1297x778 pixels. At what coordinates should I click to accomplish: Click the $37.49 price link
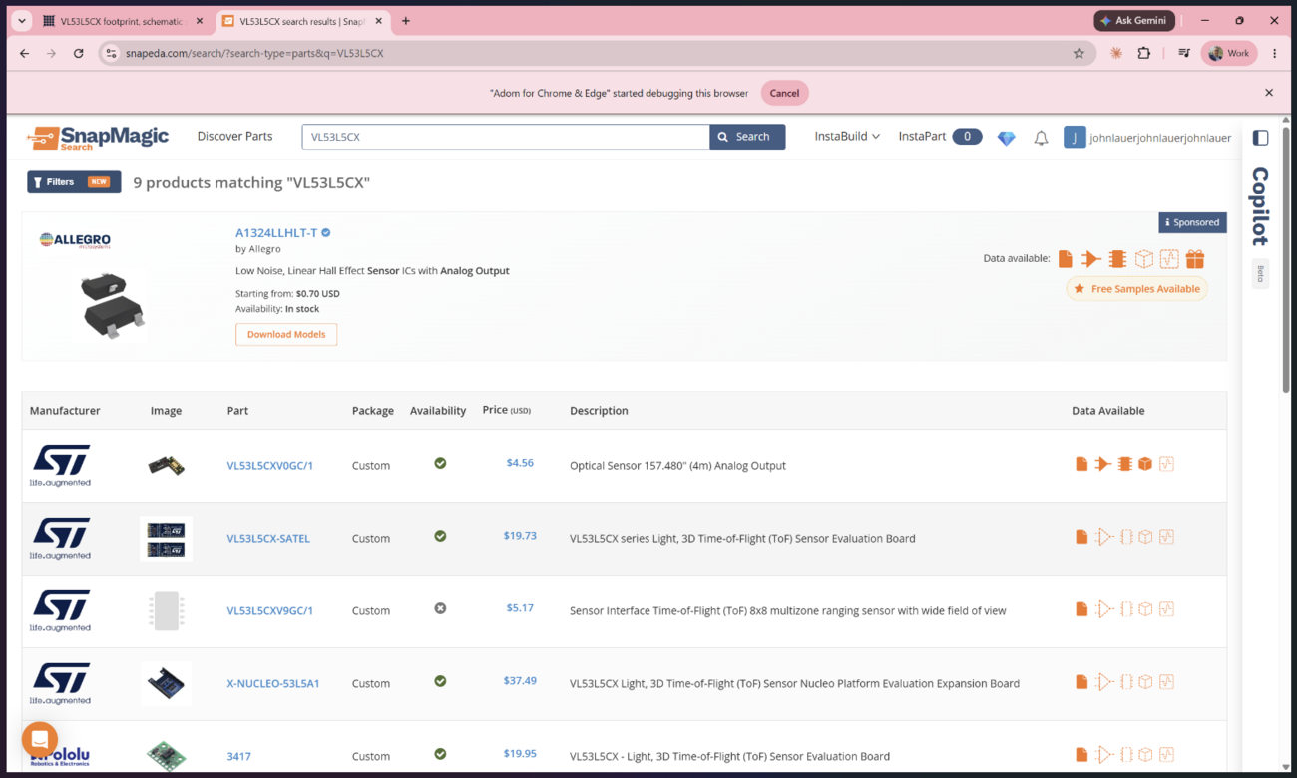coord(520,681)
